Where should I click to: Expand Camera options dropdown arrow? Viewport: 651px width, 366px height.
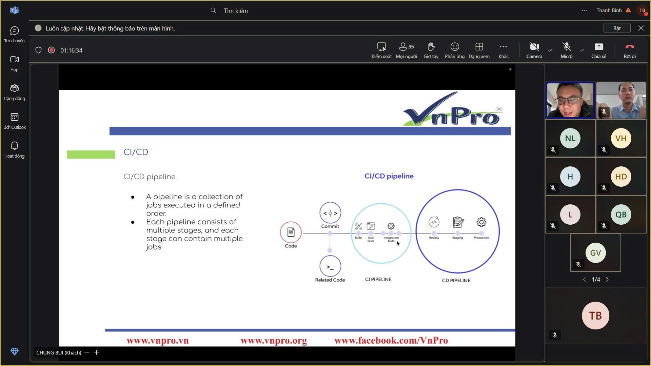click(x=550, y=50)
